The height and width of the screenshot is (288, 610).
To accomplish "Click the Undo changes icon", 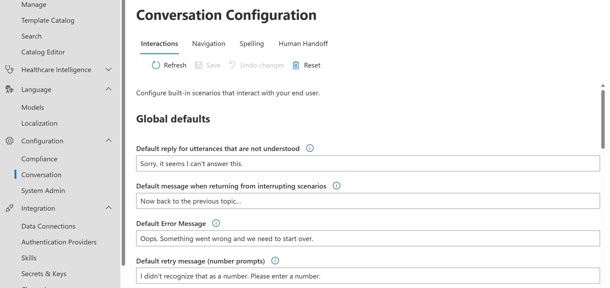I will tap(232, 65).
